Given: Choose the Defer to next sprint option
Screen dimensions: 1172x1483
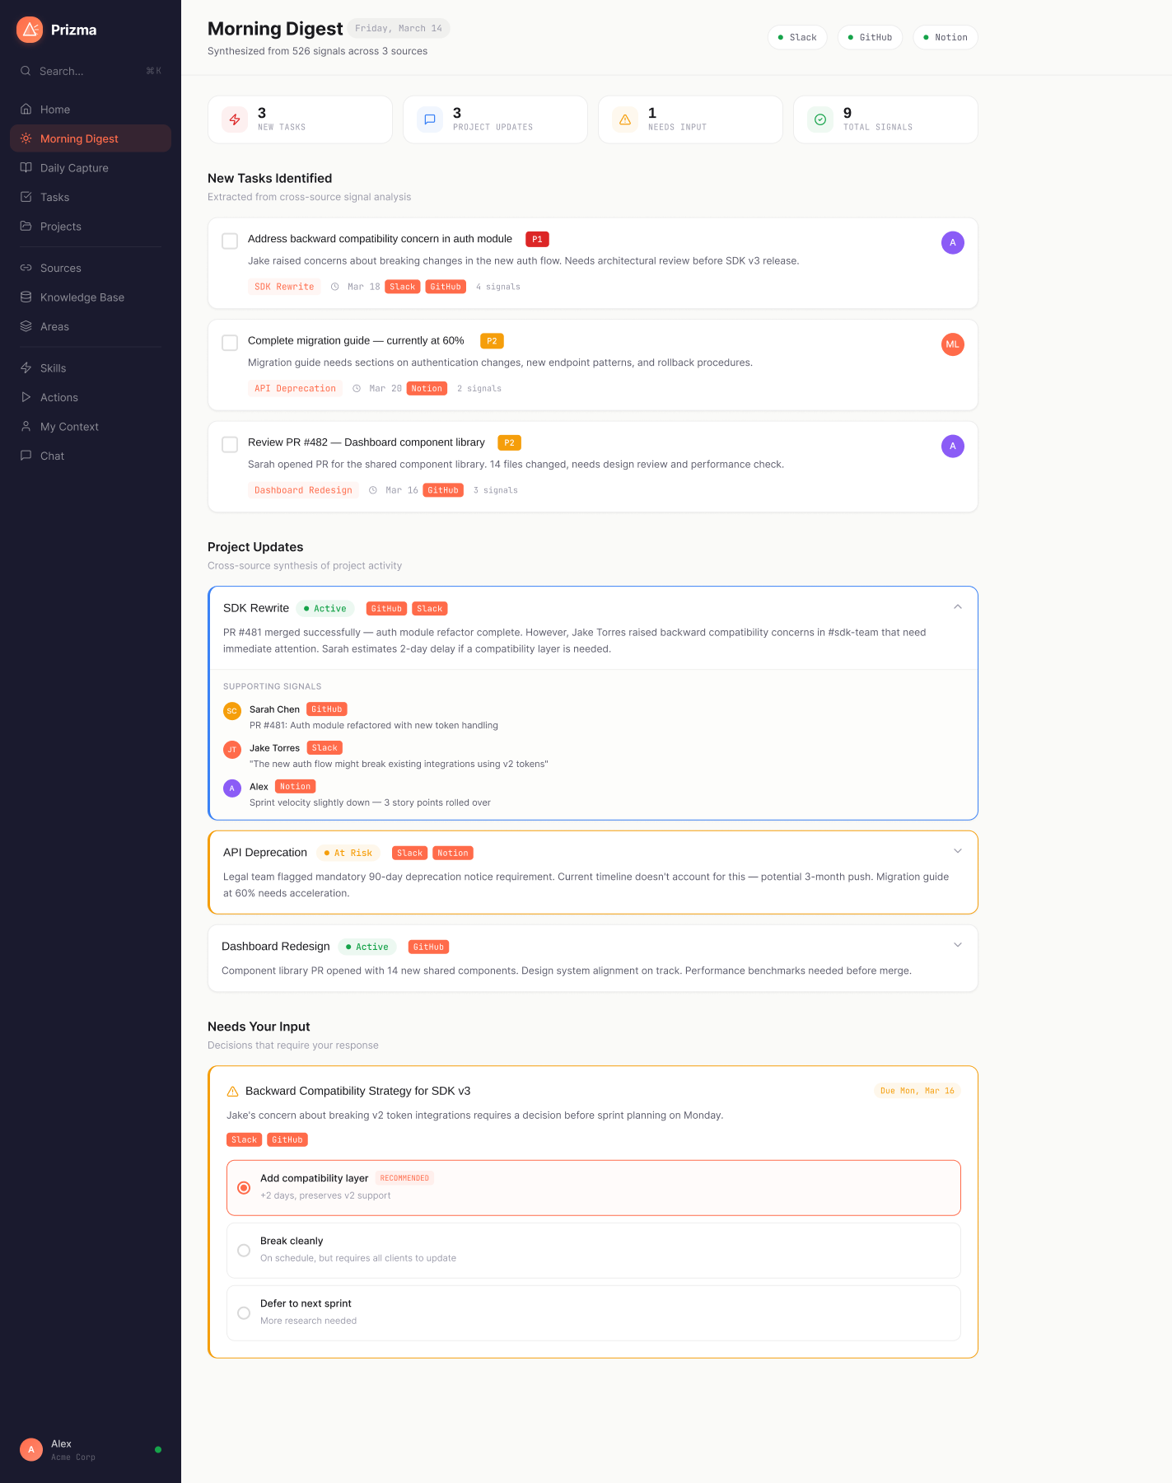Looking at the screenshot, I should click(x=244, y=1312).
